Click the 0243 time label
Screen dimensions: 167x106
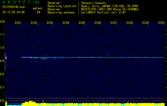(50, 23)
